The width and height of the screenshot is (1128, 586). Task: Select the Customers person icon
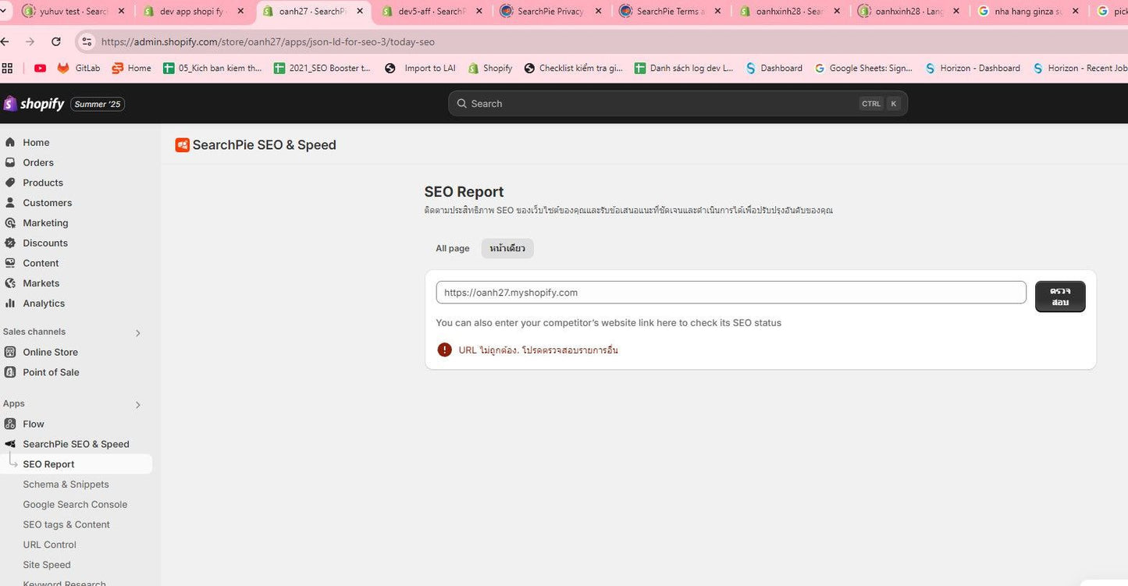click(x=10, y=203)
